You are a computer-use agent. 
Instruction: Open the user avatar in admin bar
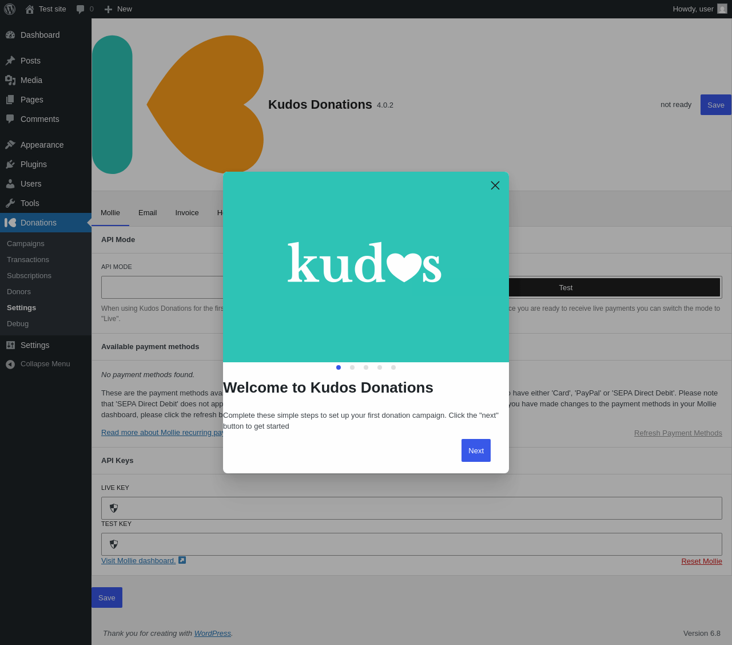tap(722, 9)
